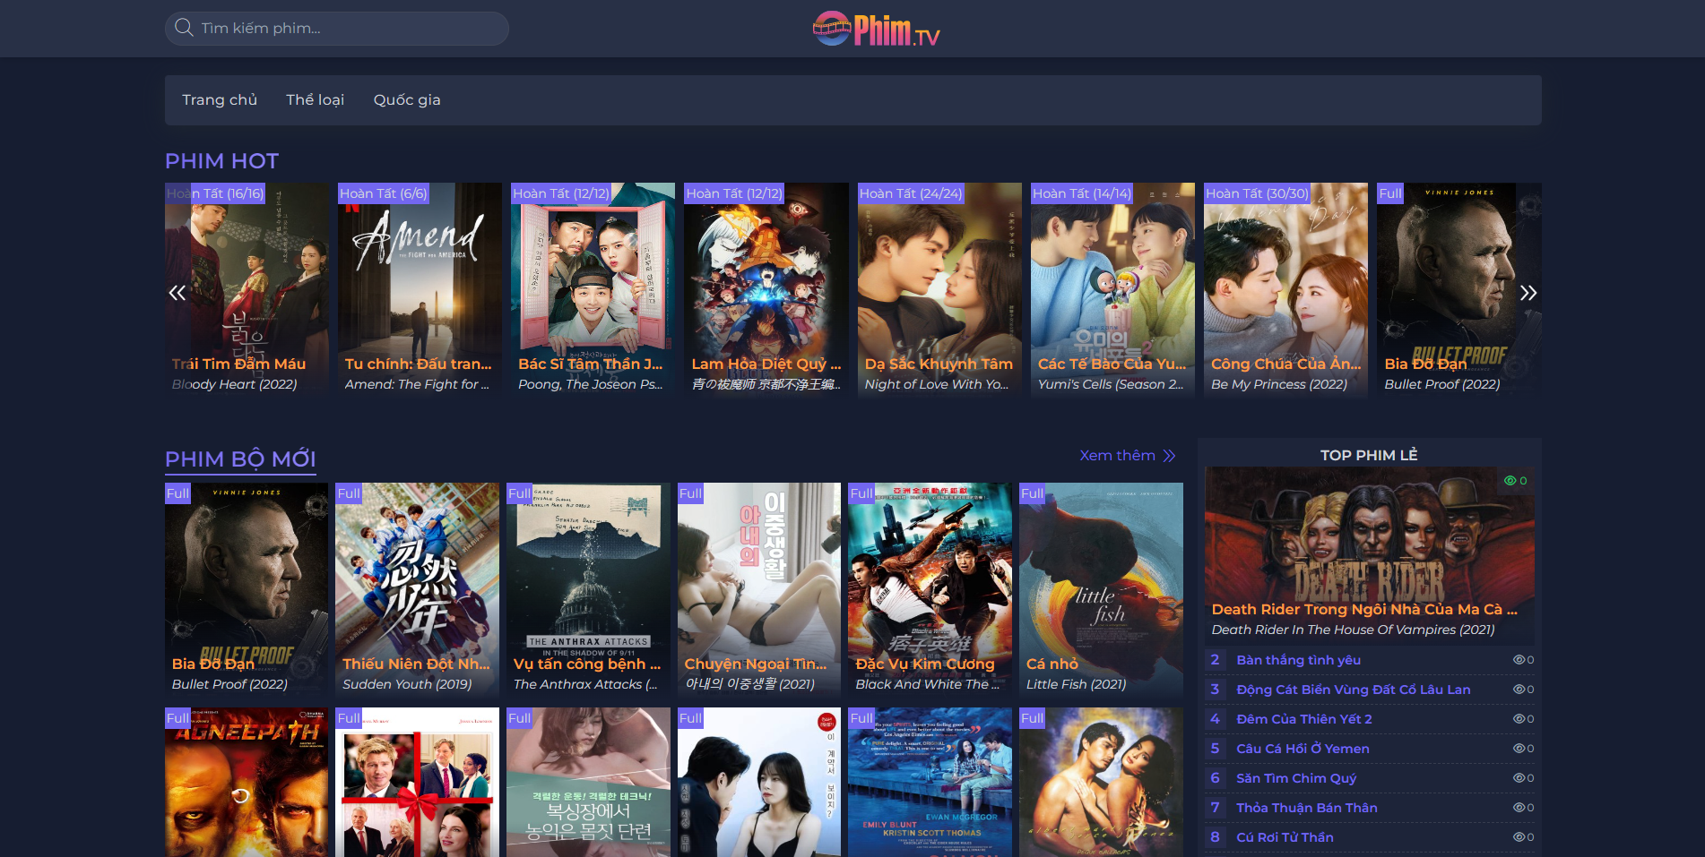Image resolution: width=1705 pixels, height=857 pixels.
Task: Click the Phim.TV logo
Action: tap(876, 29)
